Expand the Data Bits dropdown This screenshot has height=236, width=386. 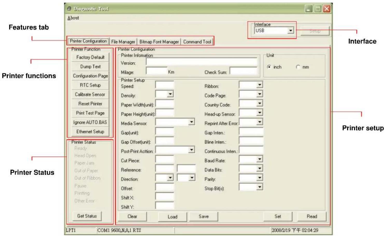[x=260, y=168]
